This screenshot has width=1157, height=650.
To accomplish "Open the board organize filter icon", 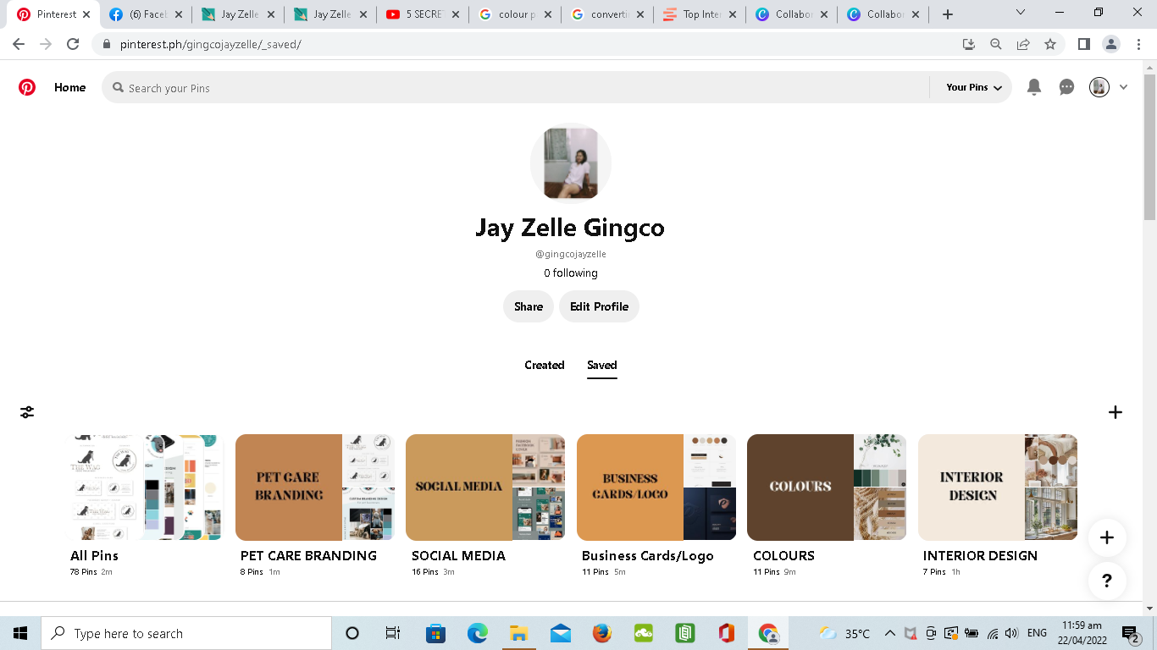I will (27, 412).
